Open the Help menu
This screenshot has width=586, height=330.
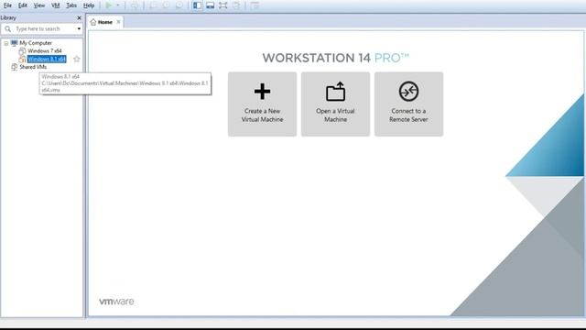coord(89,5)
